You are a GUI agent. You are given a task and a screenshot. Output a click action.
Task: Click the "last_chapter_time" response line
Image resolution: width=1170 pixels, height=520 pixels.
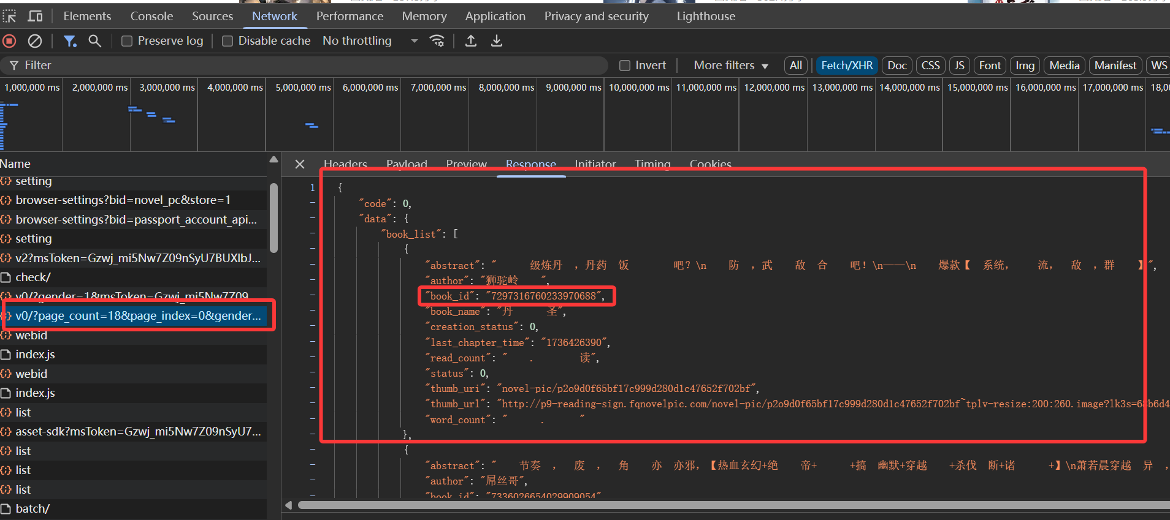click(518, 343)
